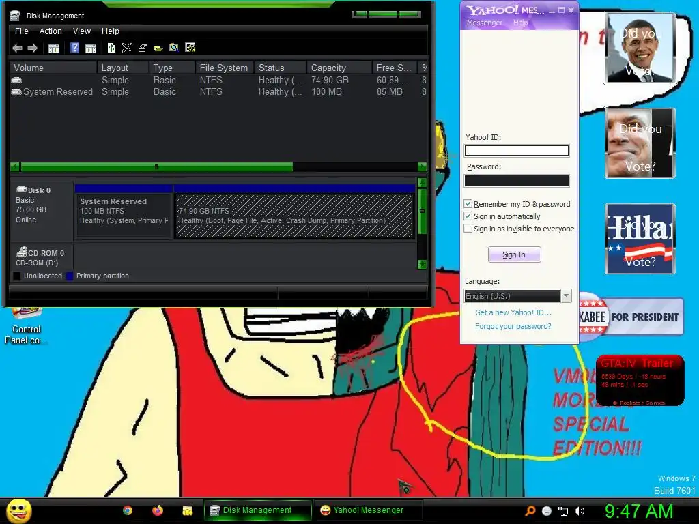
Task: Click the Kabee For President gadget
Action: click(631, 317)
